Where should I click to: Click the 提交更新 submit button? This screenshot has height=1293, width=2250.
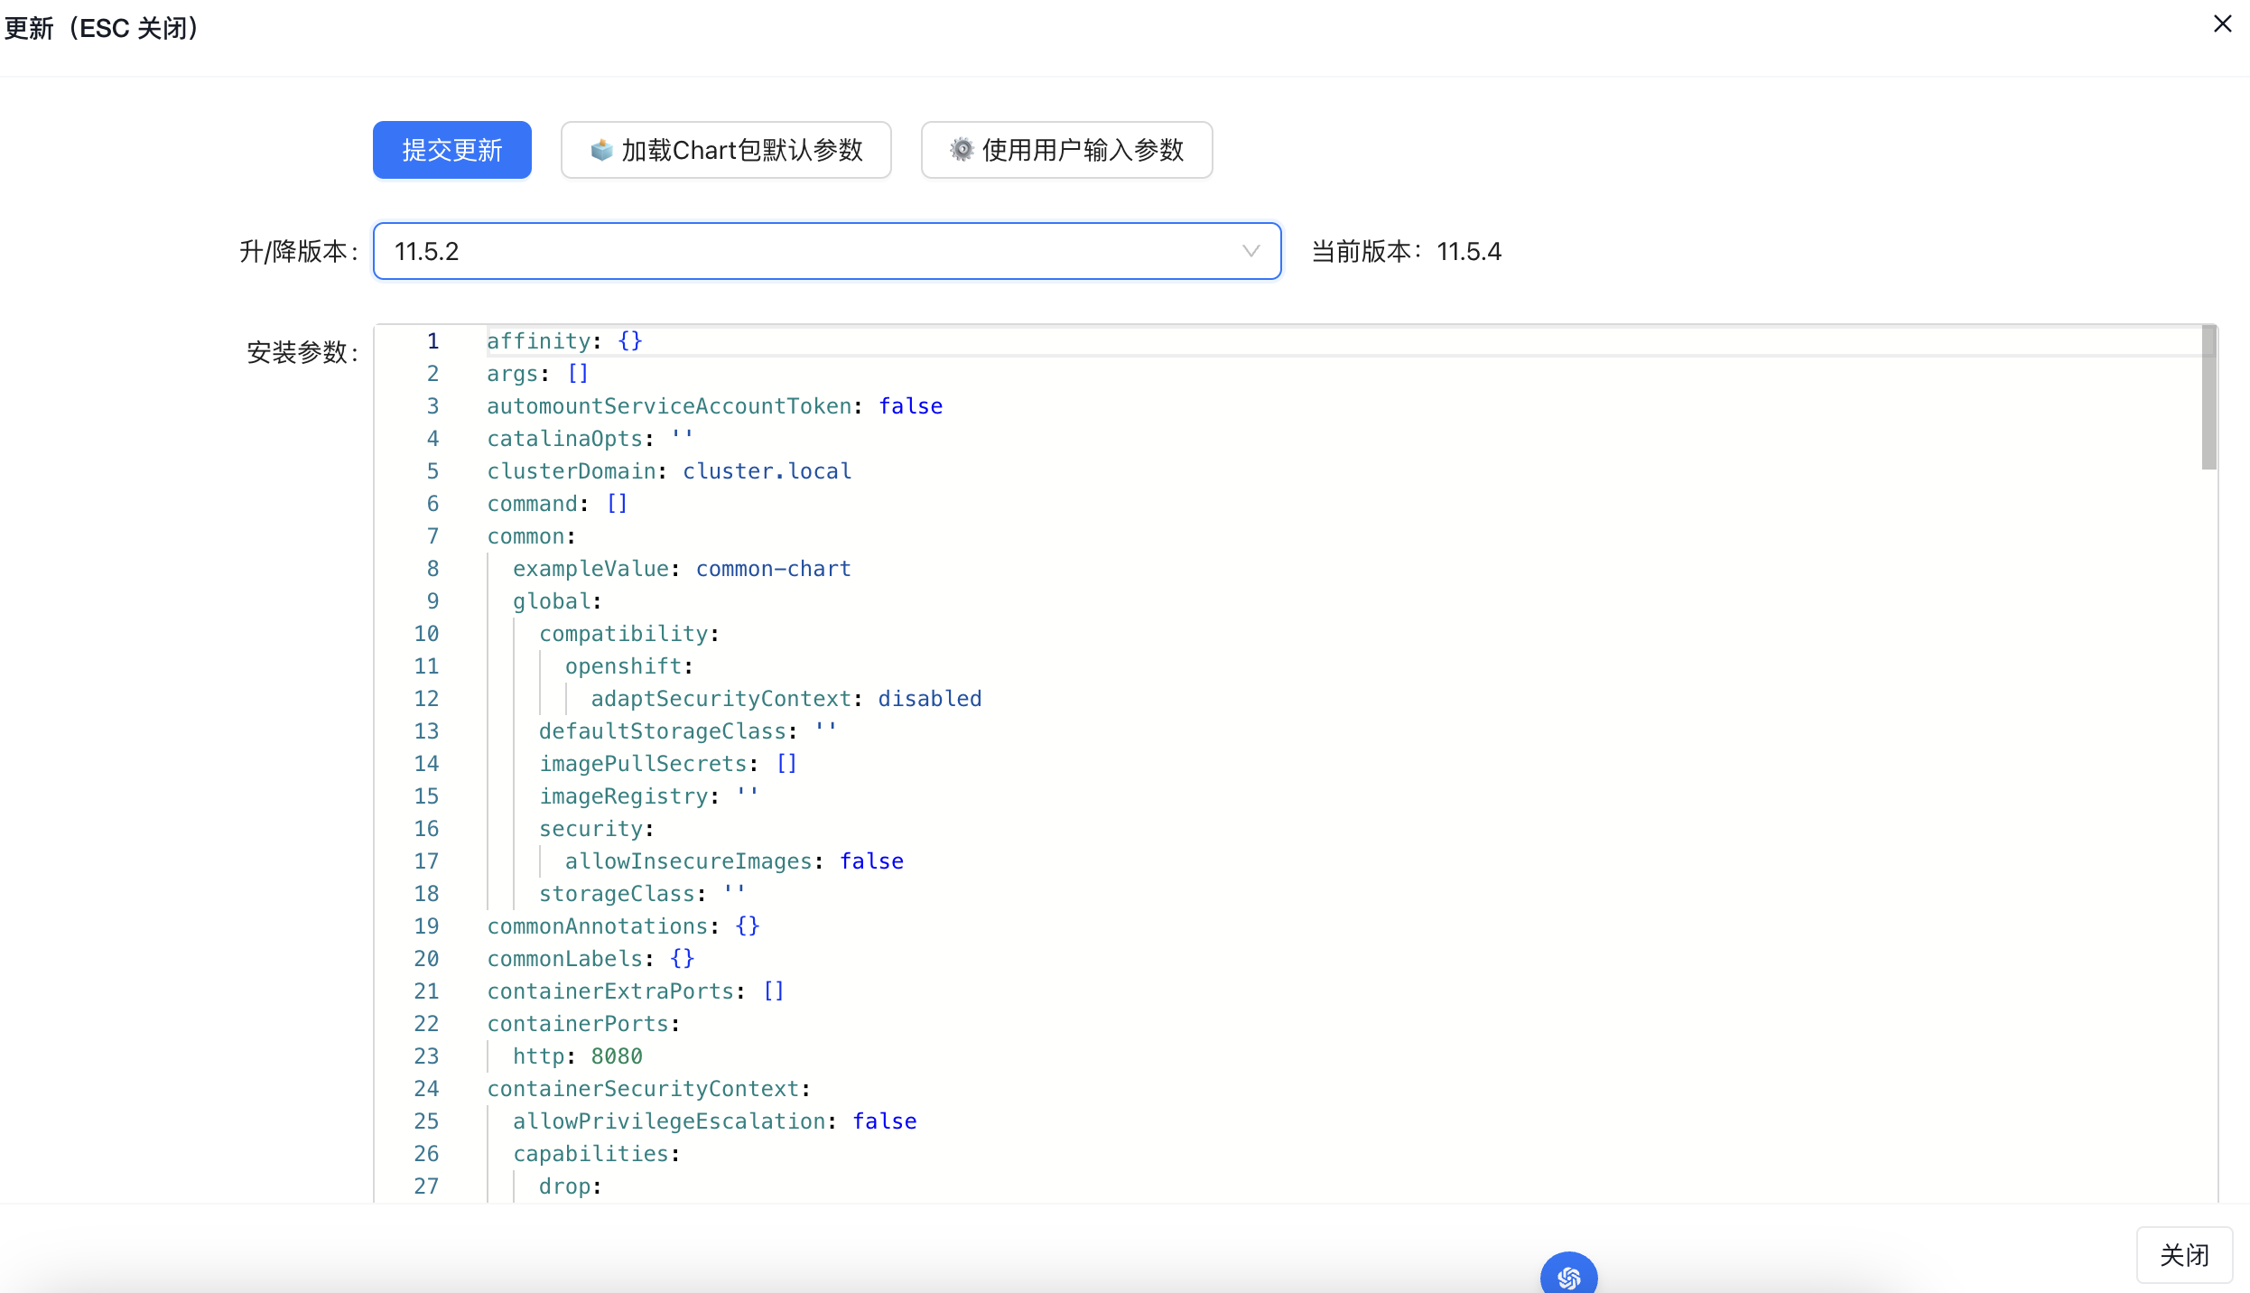coord(451,150)
